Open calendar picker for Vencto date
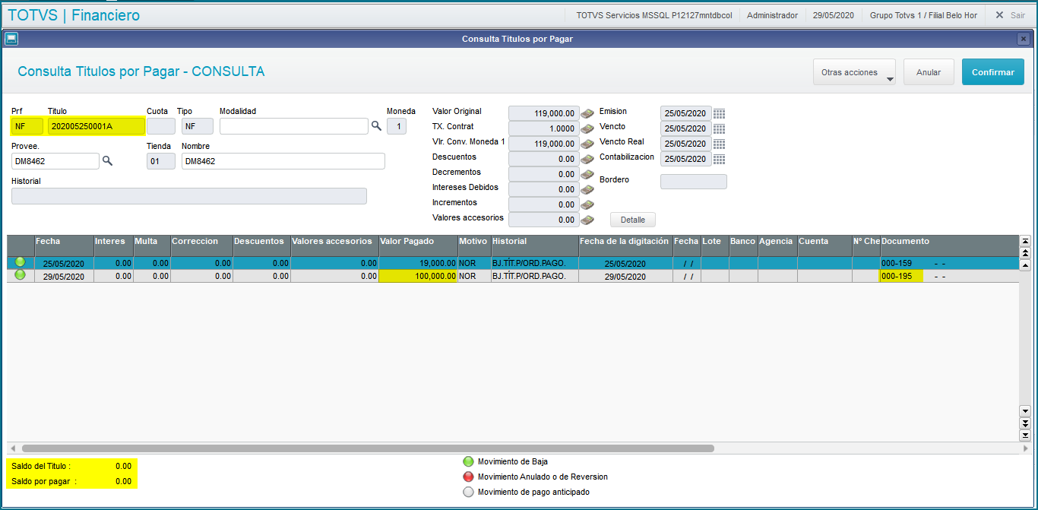 click(x=719, y=128)
